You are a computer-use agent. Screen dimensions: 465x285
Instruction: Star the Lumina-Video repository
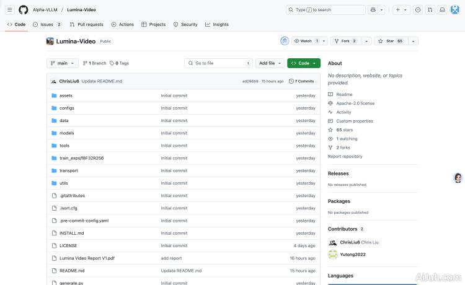click(x=392, y=41)
